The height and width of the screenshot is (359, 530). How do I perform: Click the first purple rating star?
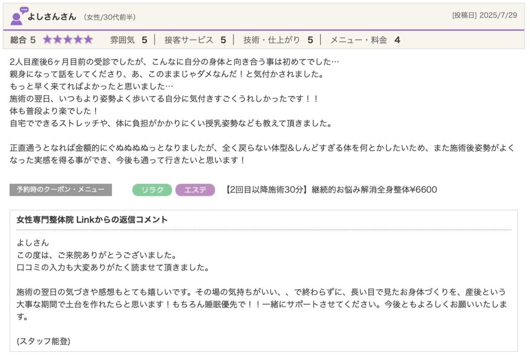[47, 40]
